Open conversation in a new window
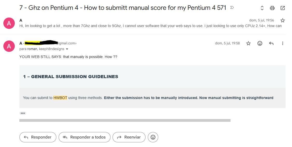 [282, 8]
